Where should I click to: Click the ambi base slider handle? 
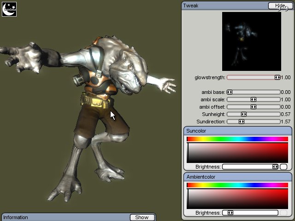pos(229,92)
